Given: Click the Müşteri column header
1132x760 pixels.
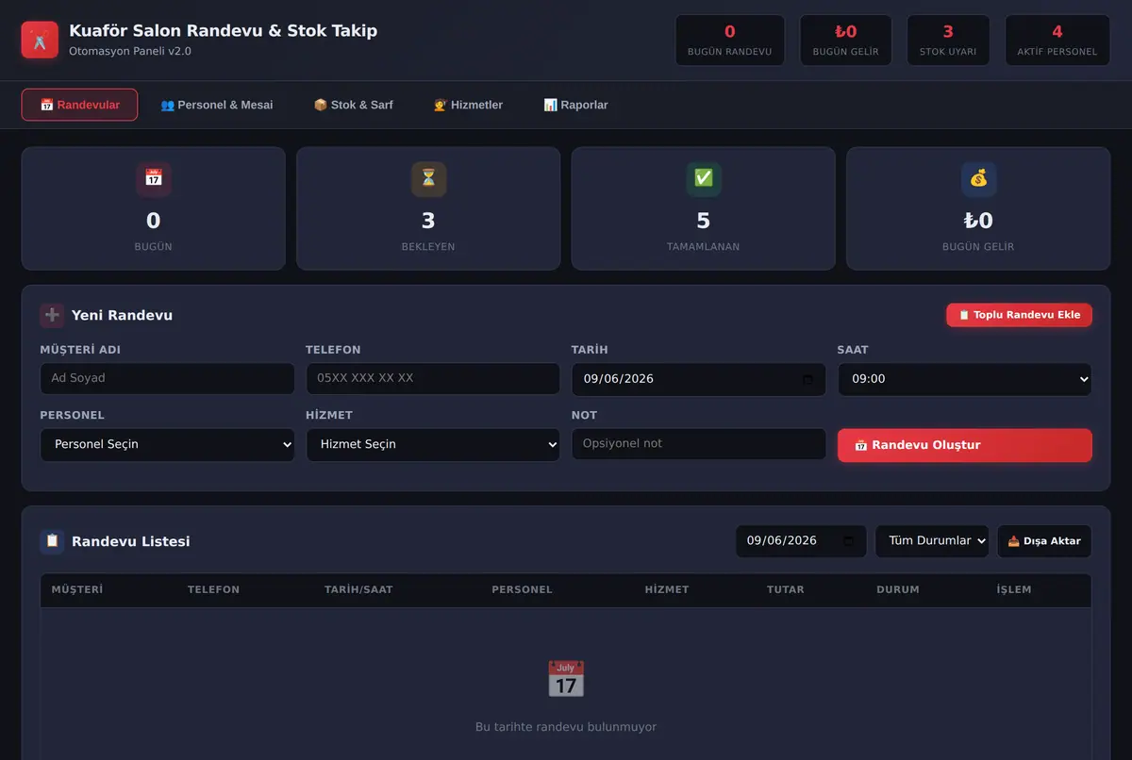Looking at the screenshot, I should click(77, 589).
